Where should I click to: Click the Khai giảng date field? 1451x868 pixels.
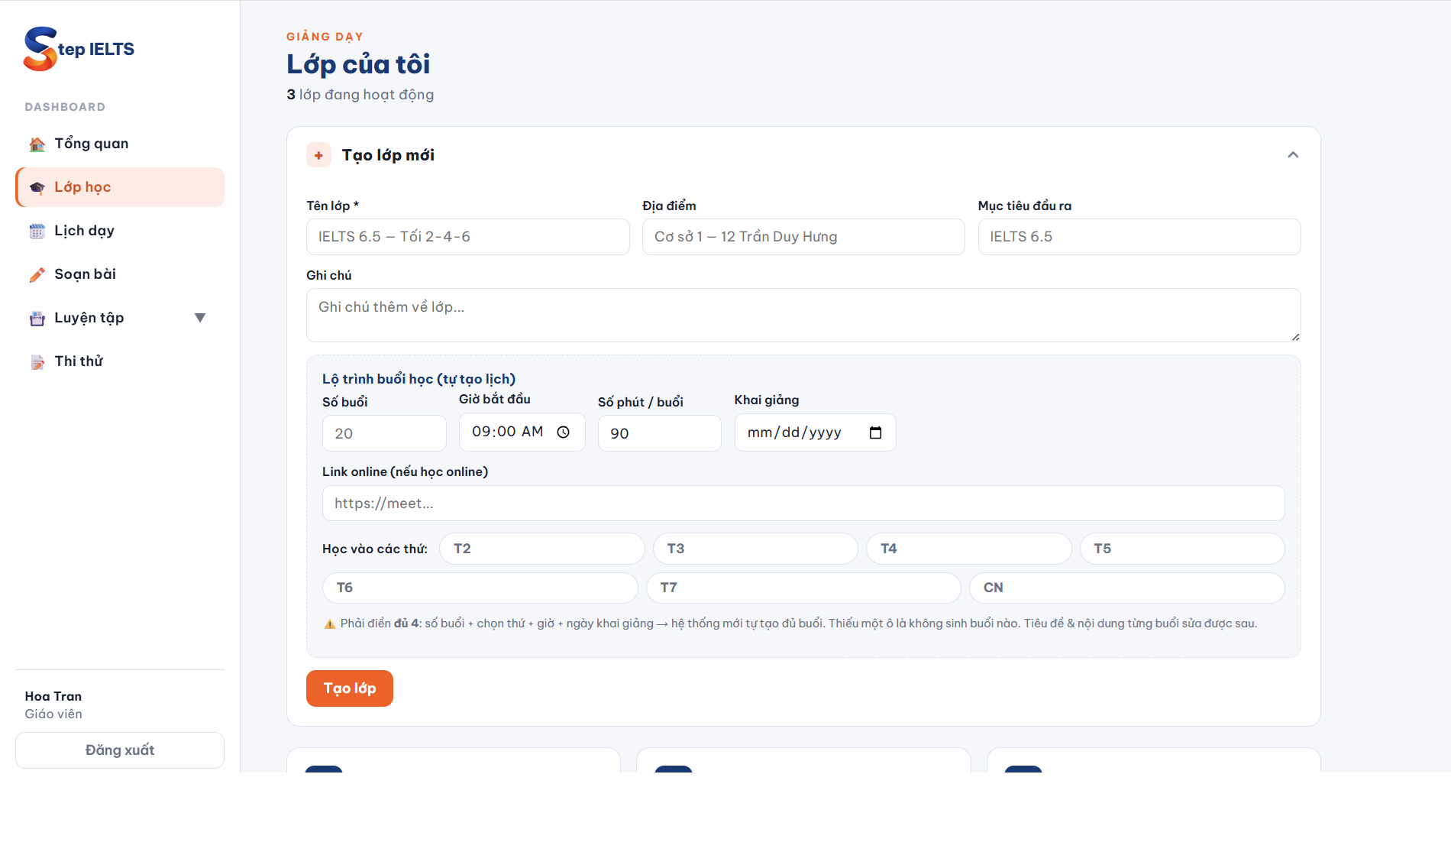tap(816, 432)
